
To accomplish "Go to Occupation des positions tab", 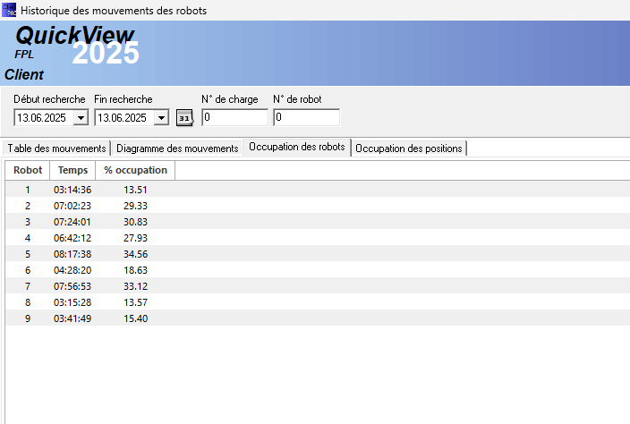I will coord(409,148).
